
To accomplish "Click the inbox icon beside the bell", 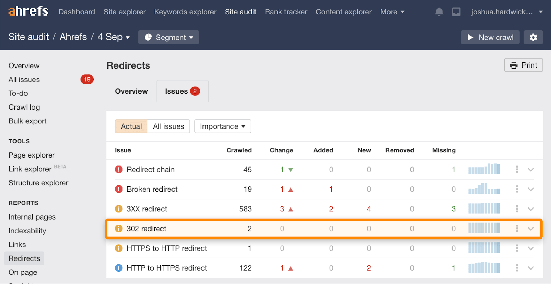I will click(x=456, y=12).
